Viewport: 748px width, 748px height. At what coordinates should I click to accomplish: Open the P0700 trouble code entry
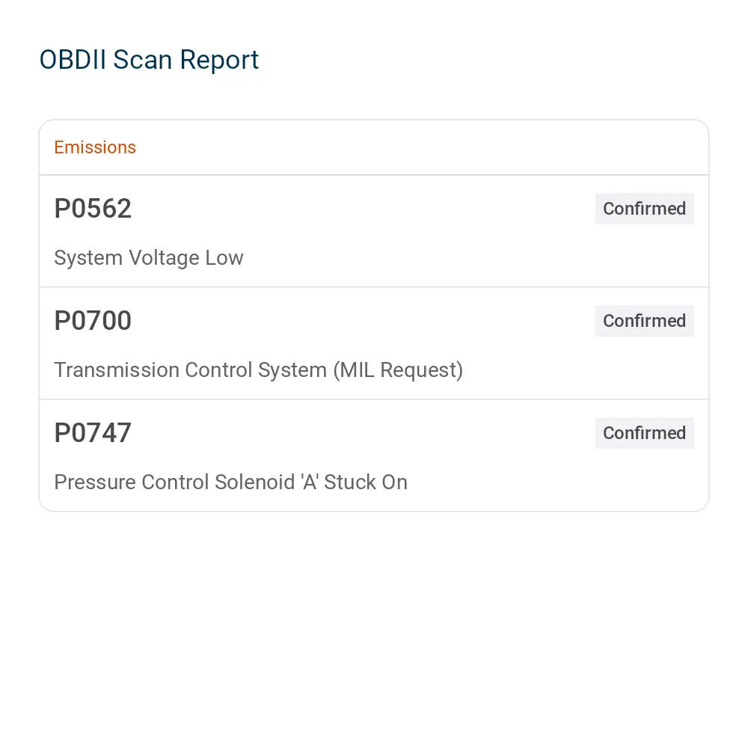pos(374,343)
